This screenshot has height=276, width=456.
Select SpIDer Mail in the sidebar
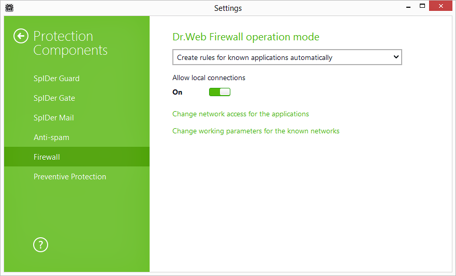pyautogui.click(x=54, y=118)
